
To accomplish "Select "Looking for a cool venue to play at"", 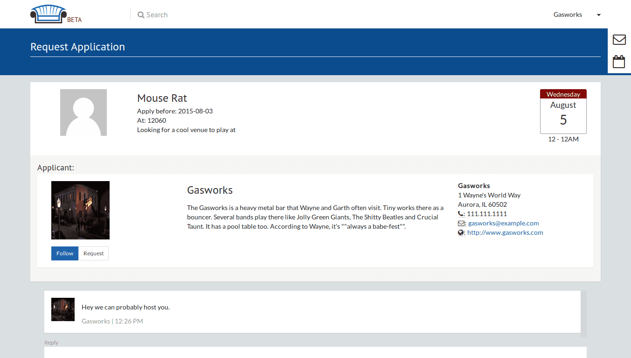I will click(186, 130).
